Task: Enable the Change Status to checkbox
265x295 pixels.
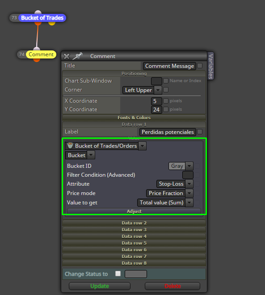Action: 118,274
